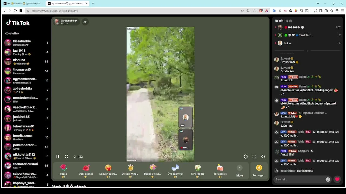Viewport: 346px width, 194px height.
Task: Click the chat Bevitel... input field
Action: click(x=299, y=179)
